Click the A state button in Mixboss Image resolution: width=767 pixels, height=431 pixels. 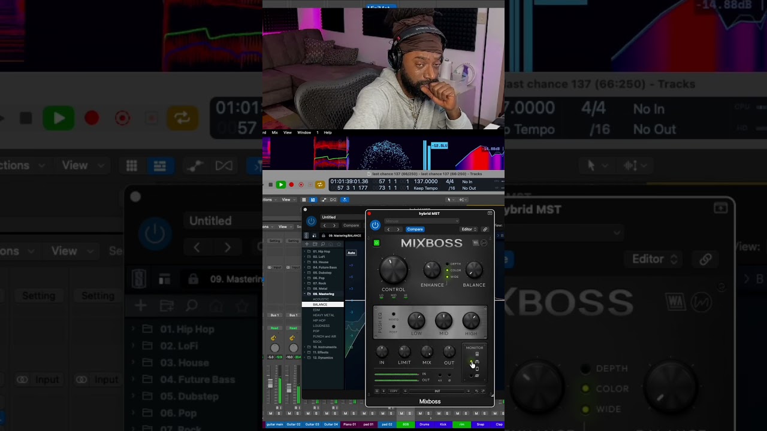377,391
